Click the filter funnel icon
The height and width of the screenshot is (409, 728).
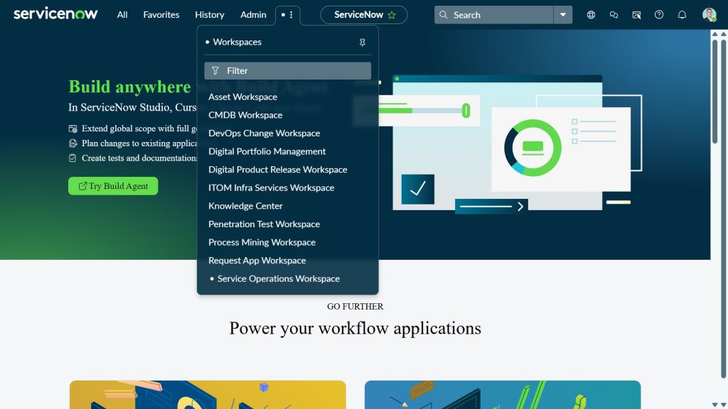tap(215, 70)
